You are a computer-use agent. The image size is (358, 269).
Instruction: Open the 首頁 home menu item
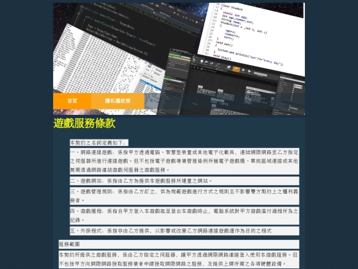(72, 101)
